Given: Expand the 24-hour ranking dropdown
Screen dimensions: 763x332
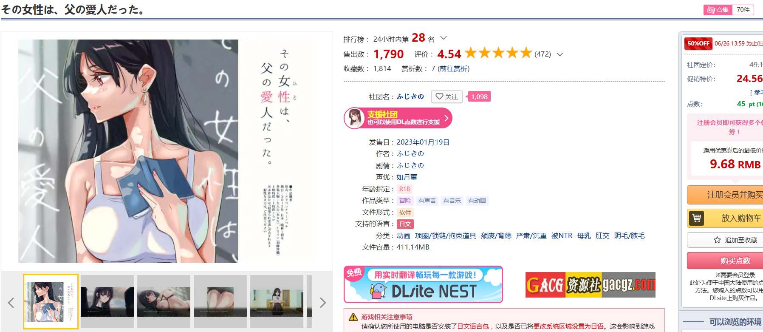Looking at the screenshot, I should [444, 38].
